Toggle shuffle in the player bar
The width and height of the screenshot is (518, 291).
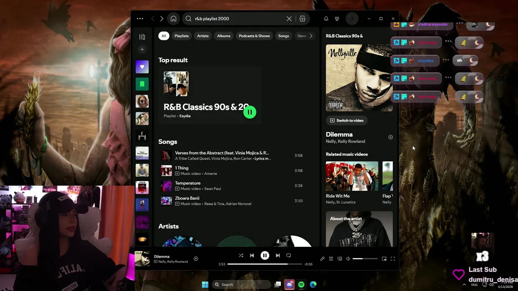tap(241, 255)
